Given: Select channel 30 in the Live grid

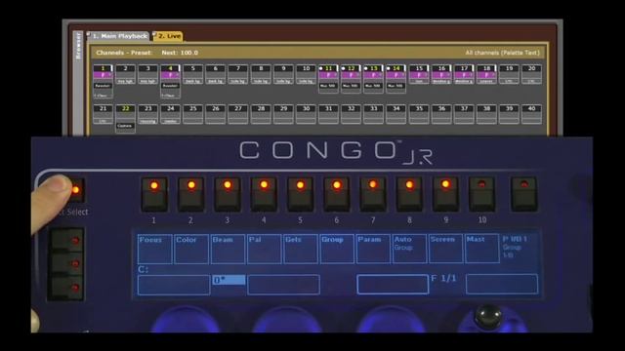Looking at the screenshot, I should coord(306,114).
